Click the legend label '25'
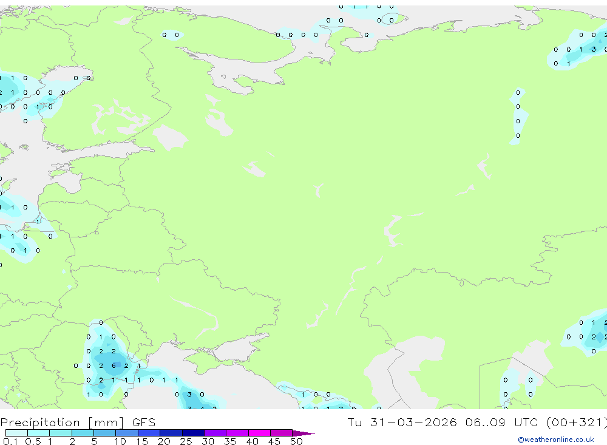607x445 pixels. point(186,441)
